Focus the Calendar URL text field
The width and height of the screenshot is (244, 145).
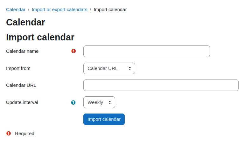[161, 85]
